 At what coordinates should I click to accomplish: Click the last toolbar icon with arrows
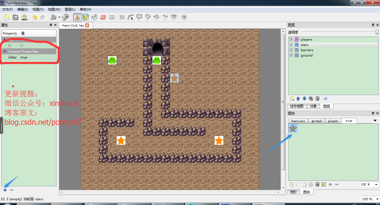coord(184,17)
